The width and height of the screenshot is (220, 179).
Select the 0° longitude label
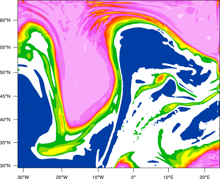coord(133,177)
